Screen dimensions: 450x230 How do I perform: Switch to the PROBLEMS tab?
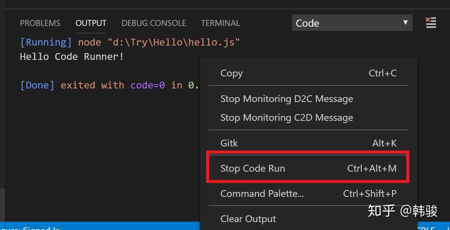pyautogui.click(x=40, y=23)
